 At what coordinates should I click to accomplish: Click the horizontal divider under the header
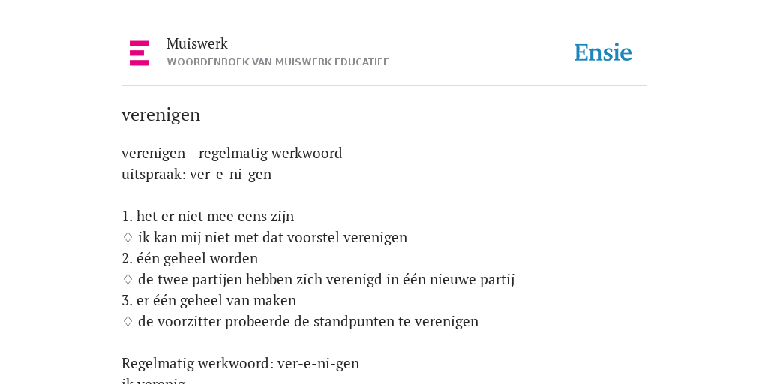384,85
